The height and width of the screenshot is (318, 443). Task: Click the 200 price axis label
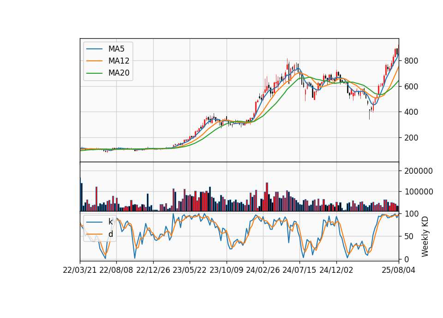[411, 138]
